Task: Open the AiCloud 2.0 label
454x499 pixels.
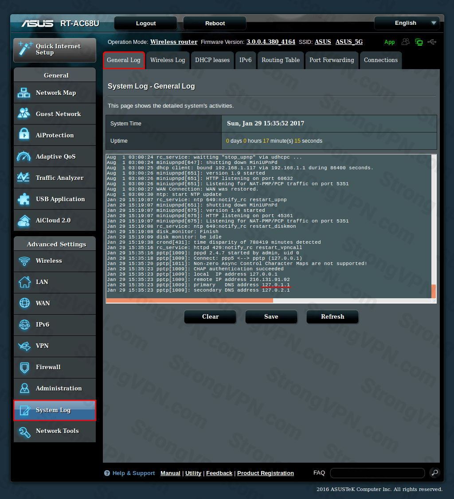Action: 53,220
